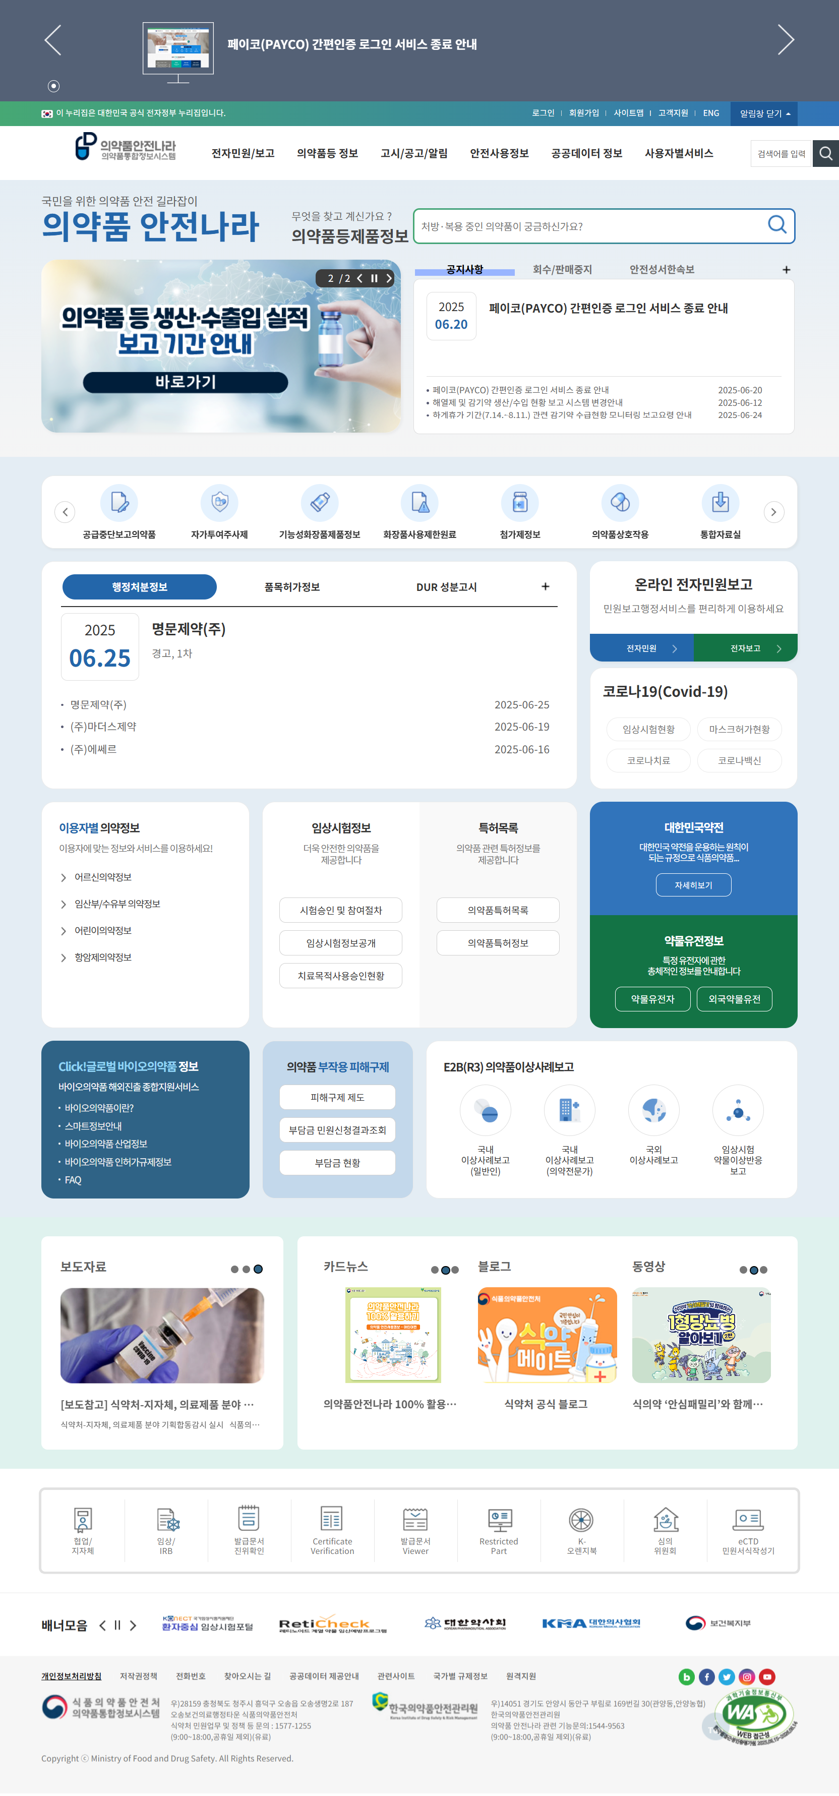Expand 행정처분정보 list with plus button
Screen dimensions: 839x1796
[545, 587]
